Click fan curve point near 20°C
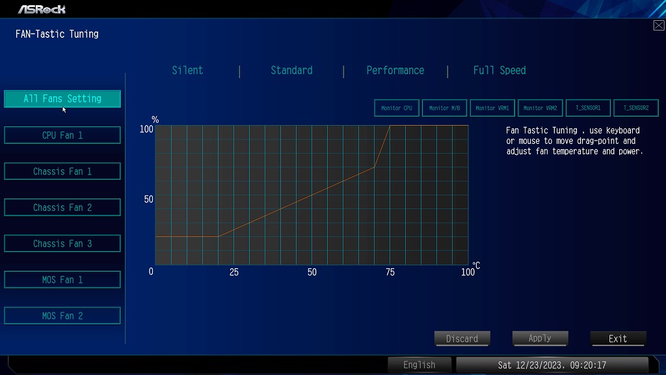Image resolution: width=666 pixels, height=375 pixels. (219, 236)
